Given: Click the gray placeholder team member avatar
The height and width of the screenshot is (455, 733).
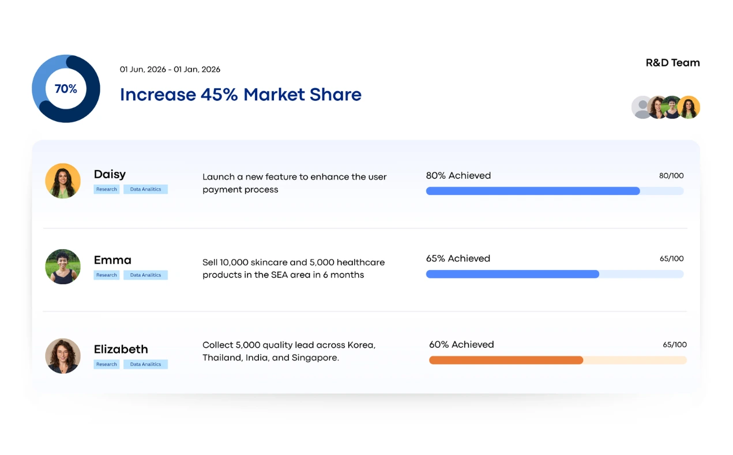Looking at the screenshot, I should (x=641, y=107).
